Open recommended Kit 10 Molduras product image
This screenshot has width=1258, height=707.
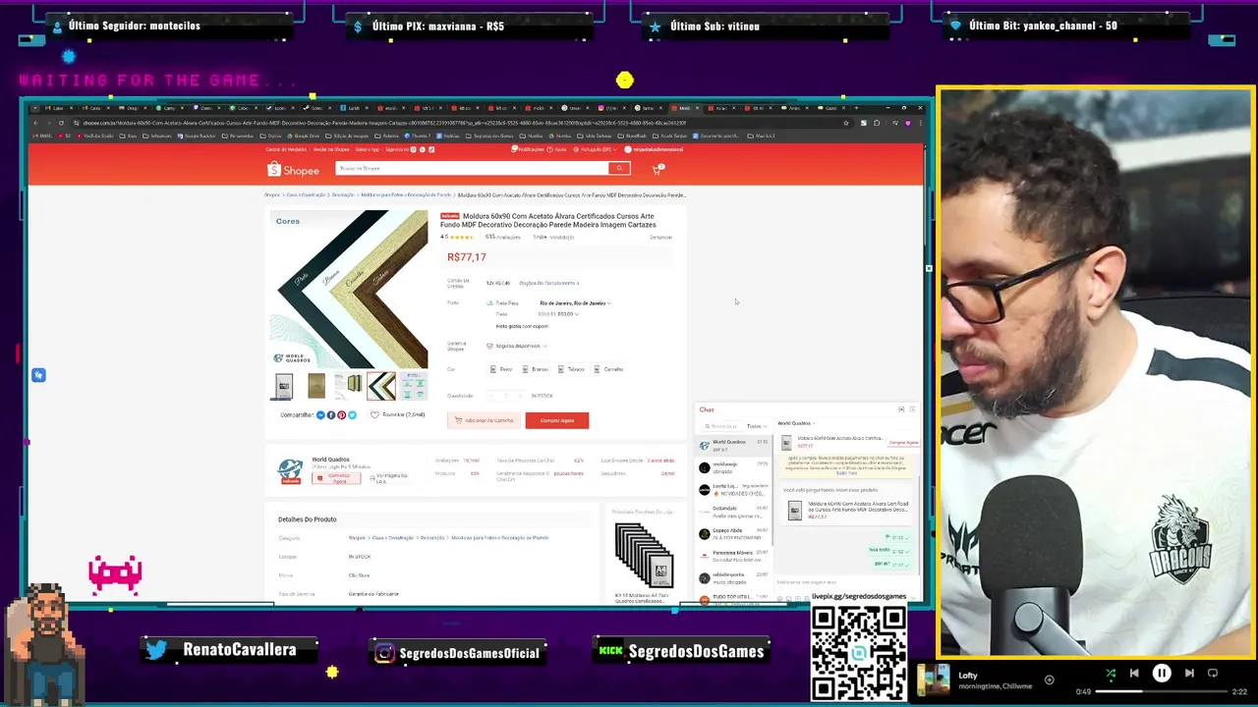644,555
